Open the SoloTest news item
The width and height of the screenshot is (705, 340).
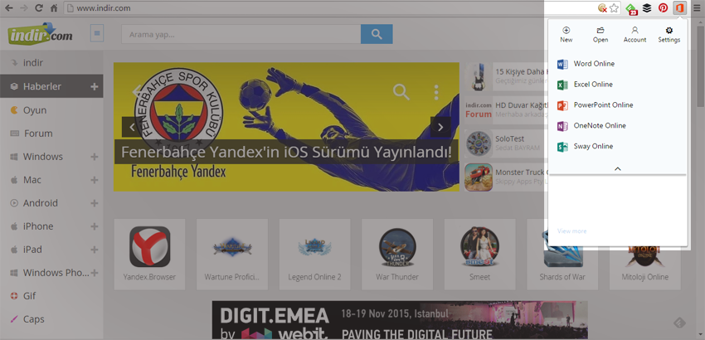point(506,143)
